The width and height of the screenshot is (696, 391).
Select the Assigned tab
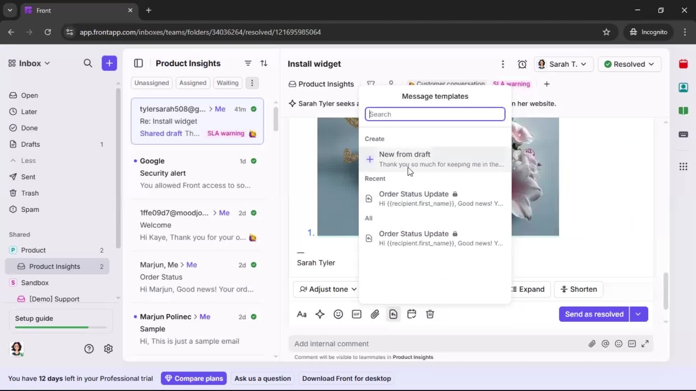tap(193, 83)
